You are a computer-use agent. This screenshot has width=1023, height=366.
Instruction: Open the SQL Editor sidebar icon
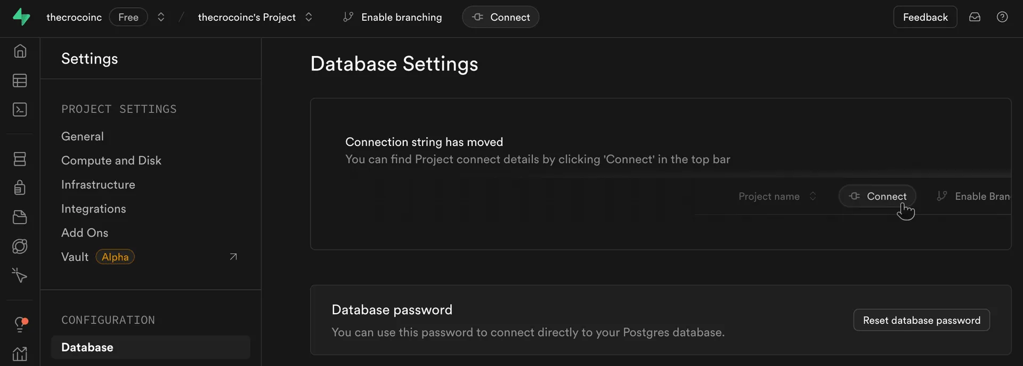pos(20,109)
